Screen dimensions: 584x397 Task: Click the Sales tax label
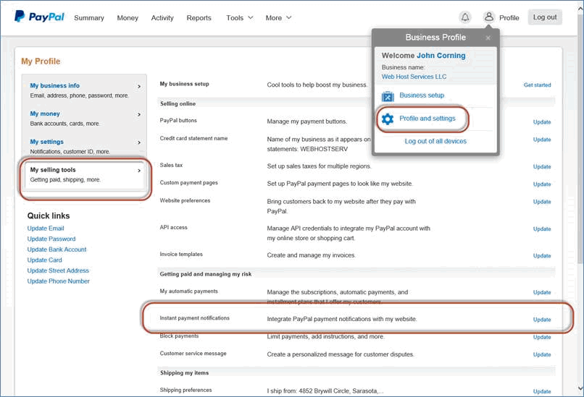click(x=171, y=165)
